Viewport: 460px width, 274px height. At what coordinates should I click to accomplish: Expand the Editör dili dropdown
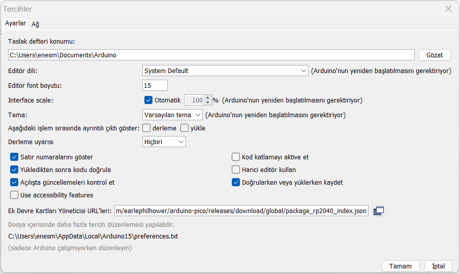click(x=225, y=71)
